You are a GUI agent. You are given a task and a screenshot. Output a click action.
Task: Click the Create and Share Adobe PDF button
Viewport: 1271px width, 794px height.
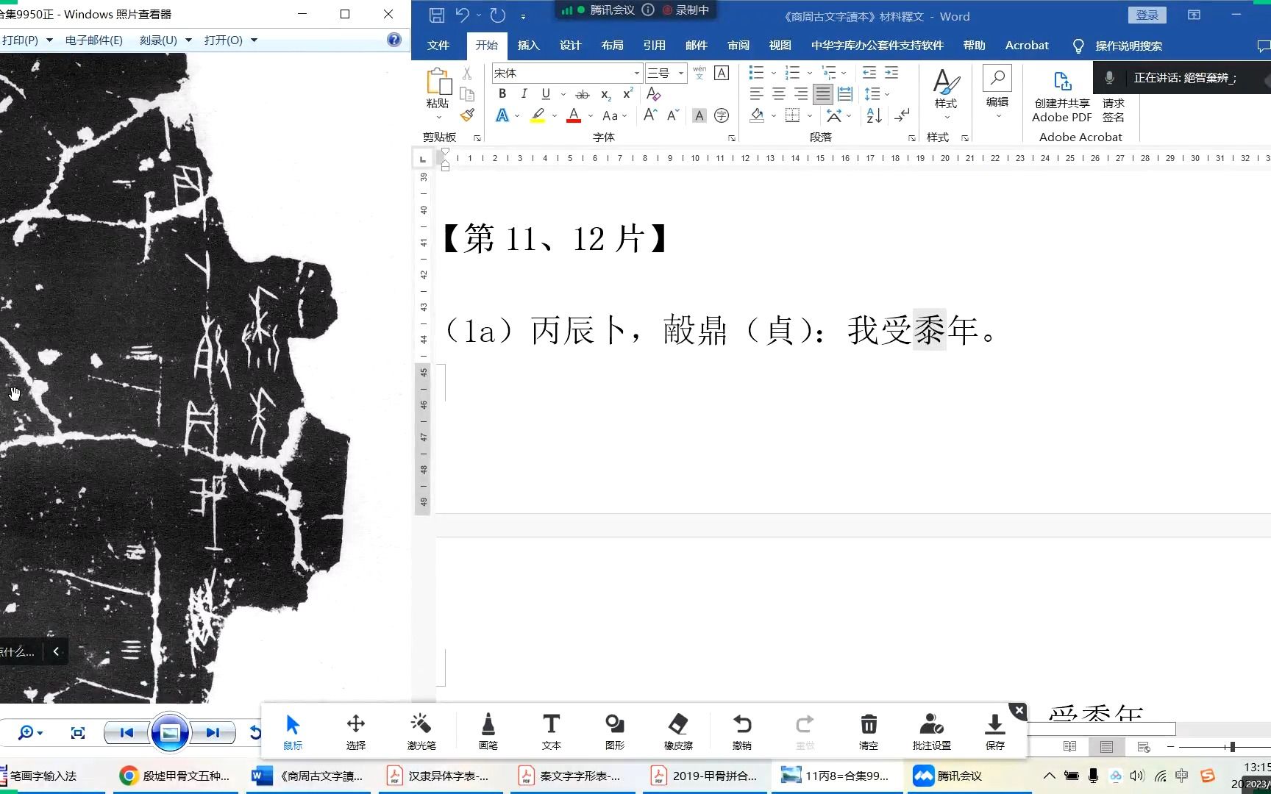[x=1061, y=96]
